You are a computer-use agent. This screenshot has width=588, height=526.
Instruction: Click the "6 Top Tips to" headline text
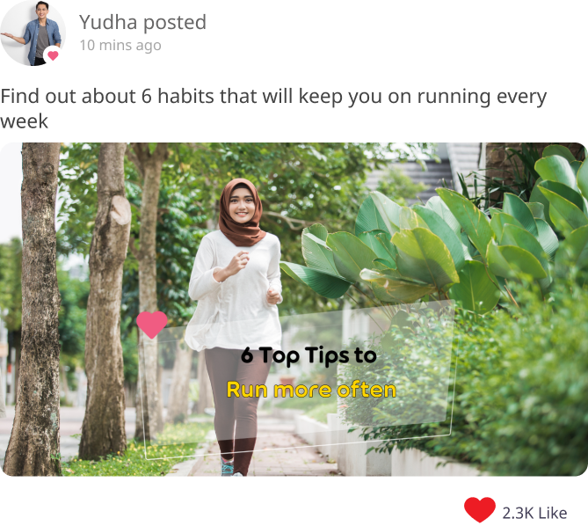(309, 355)
